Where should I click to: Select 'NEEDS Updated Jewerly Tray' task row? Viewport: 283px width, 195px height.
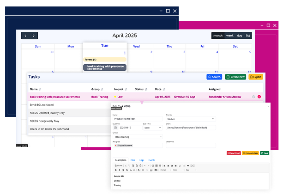[70, 113]
